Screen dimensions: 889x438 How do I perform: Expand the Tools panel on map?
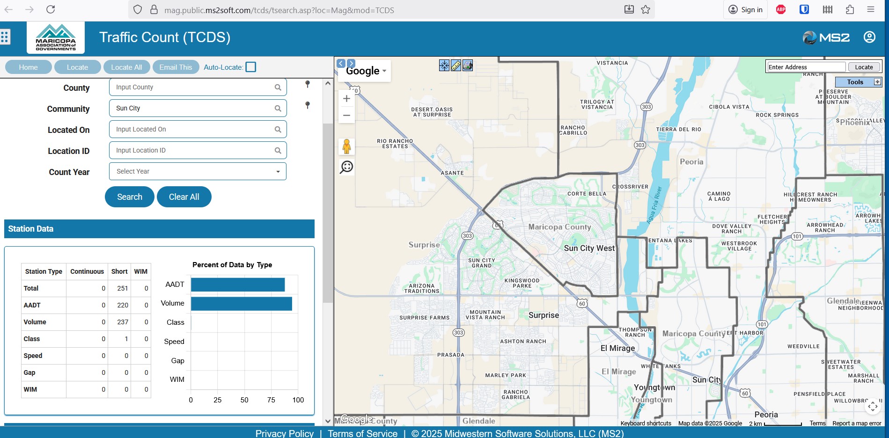coord(877,82)
